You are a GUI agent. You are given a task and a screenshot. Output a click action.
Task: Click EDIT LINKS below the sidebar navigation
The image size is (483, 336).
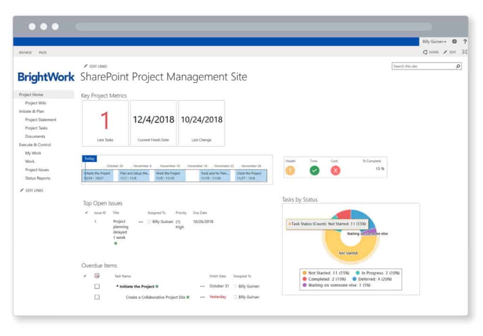tap(32, 191)
